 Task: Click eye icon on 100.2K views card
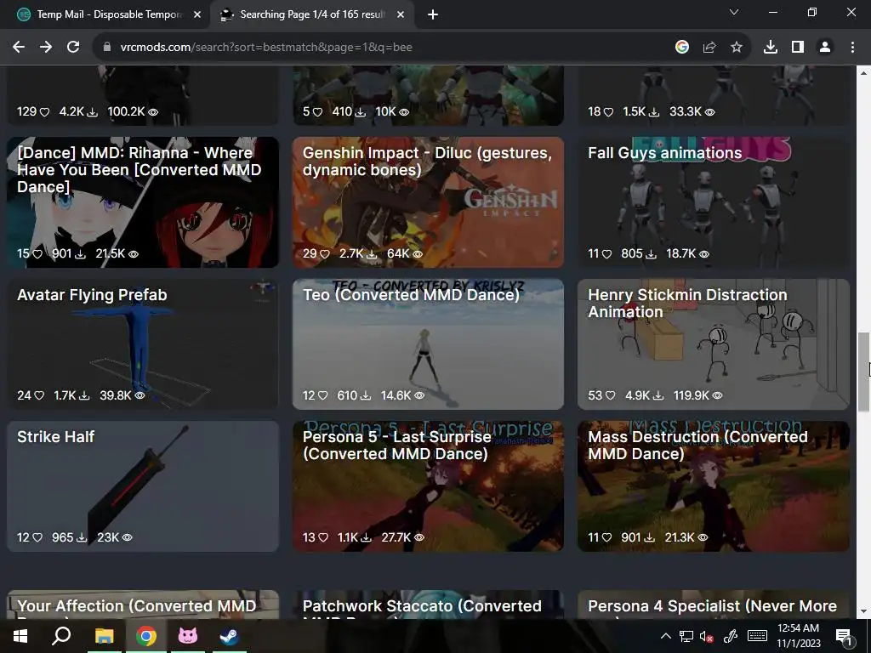153,112
